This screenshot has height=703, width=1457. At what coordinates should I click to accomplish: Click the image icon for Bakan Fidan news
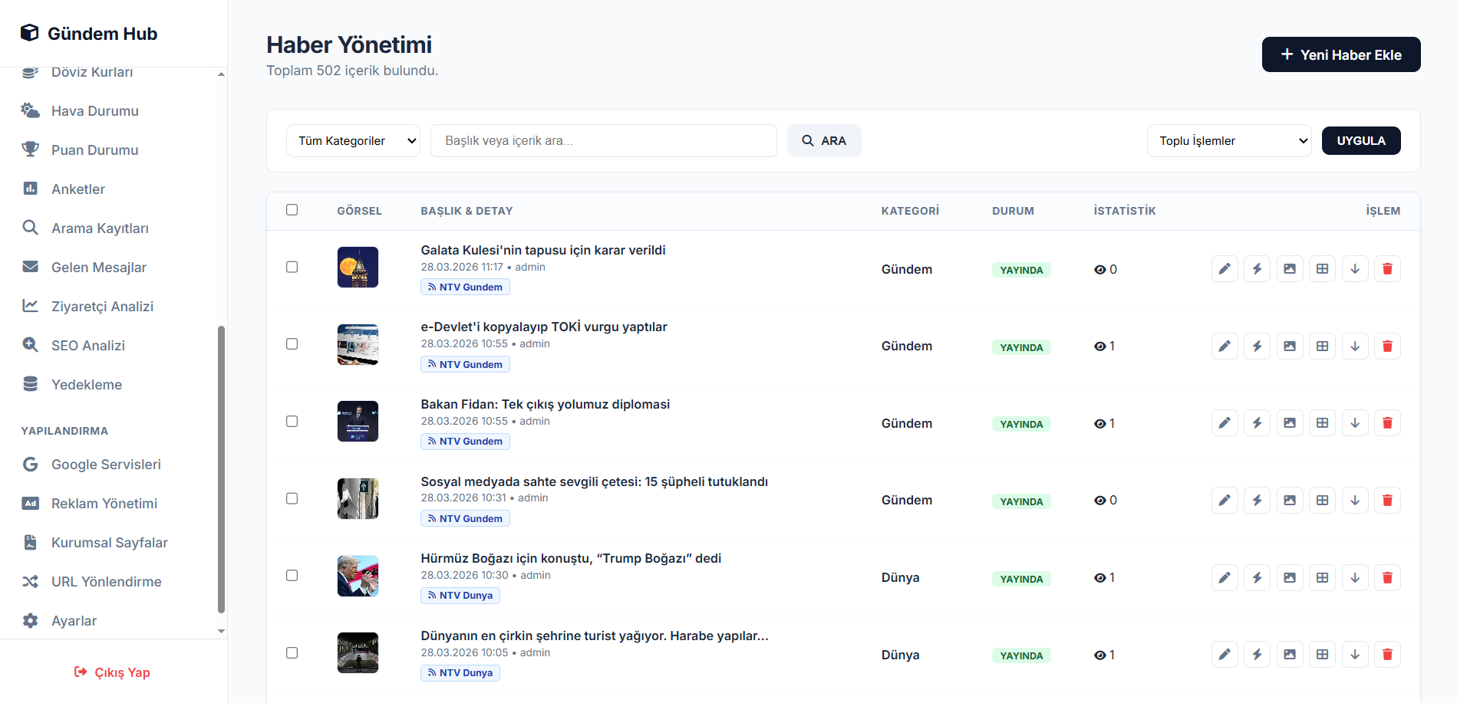[1290, 423]
